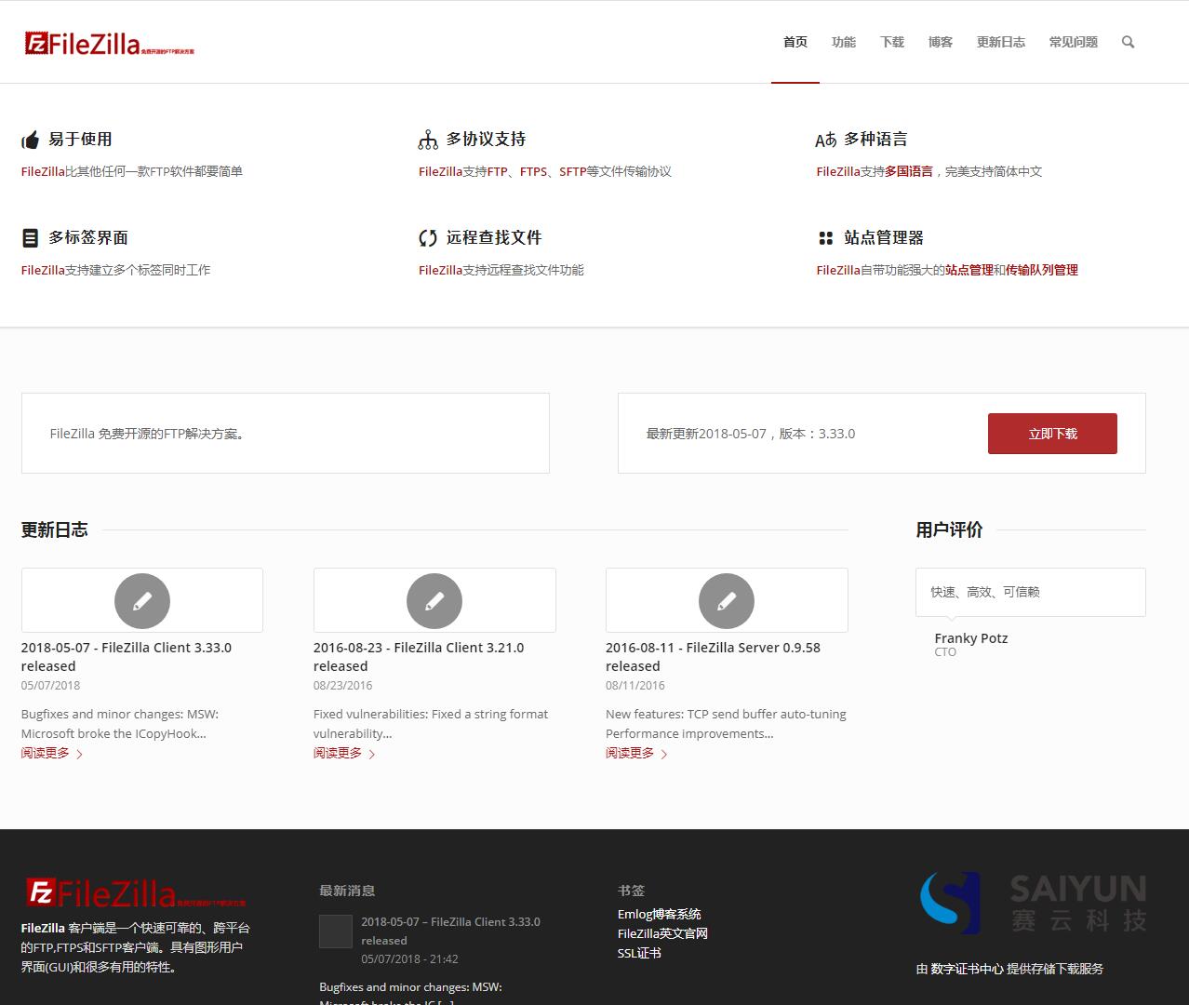The height and width of the screenshot is (1005, 1189).
Task: Click the 站点管理 link
Action: pos(969,270)
